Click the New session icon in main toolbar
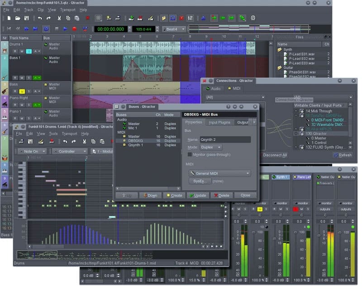Screen dimensions: 362x289 click(9, 18)
